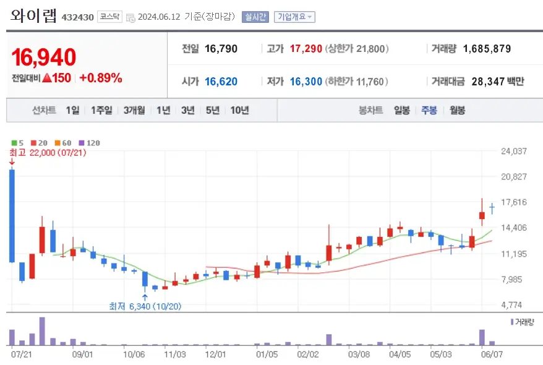543x365 pixels.
Task: Select the 3개월 period tab
Action: pos(134,110)
